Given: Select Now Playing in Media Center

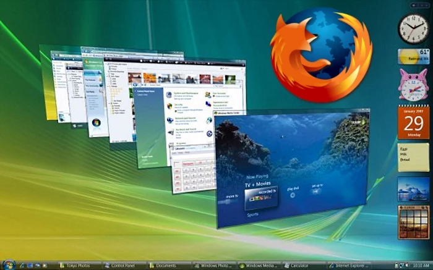Looking at the screenshot, I should [x=257, y=177].
